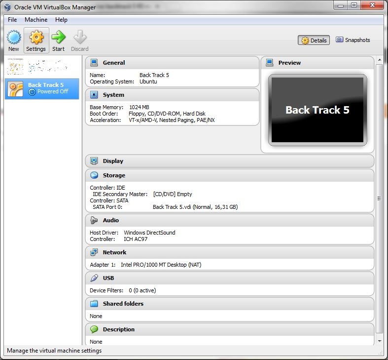
Task: Click the System section chip icon
Action: (94, 95)
